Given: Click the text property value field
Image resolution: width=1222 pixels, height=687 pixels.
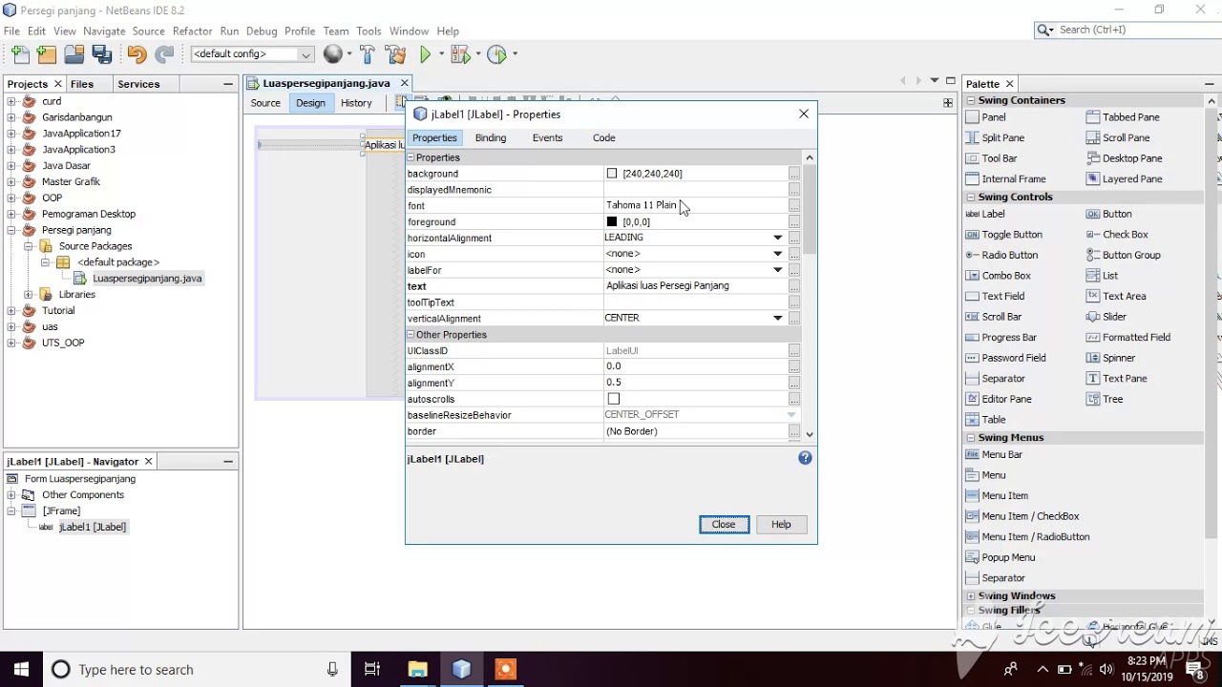Looking at the screenshot, I should pyautogui.click(x=694, y=286).
